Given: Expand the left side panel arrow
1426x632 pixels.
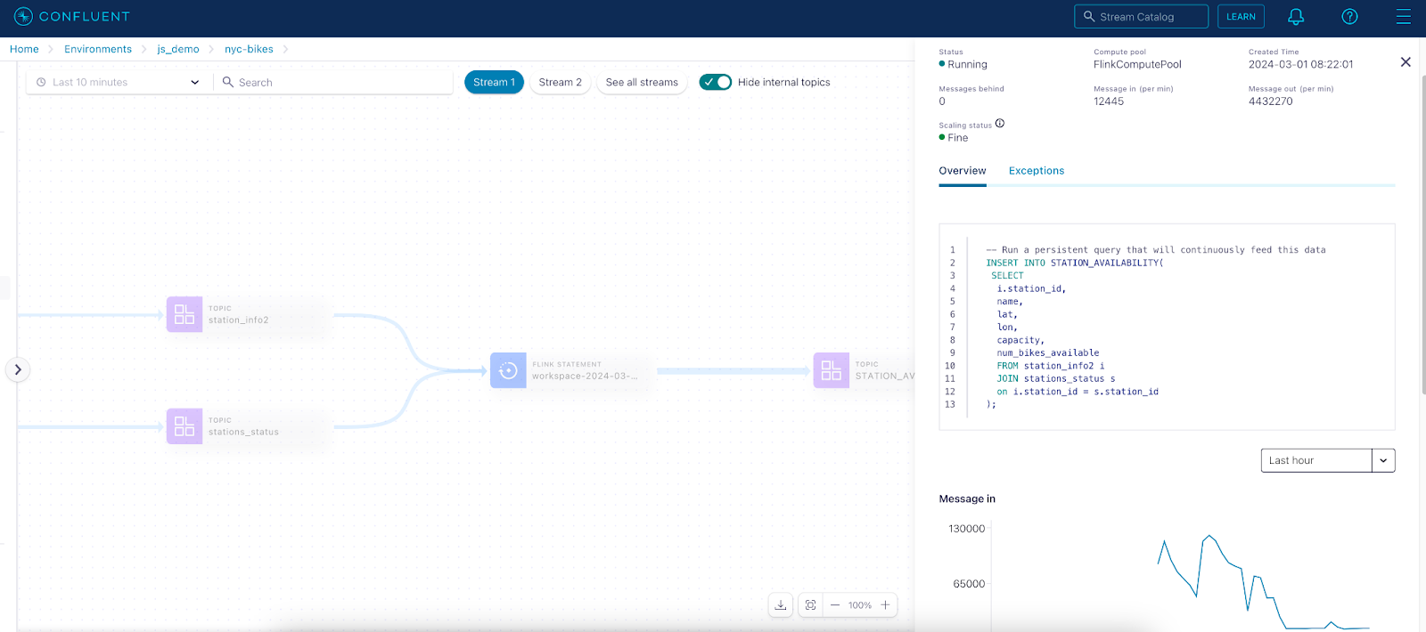Looking at the screenshot, I should (18, 369).
